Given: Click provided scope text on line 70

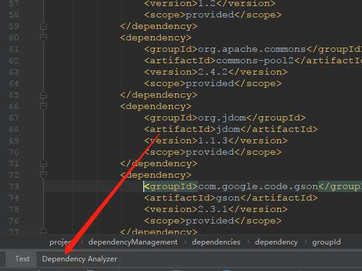Looking at the screenshot, I should 210,152.
